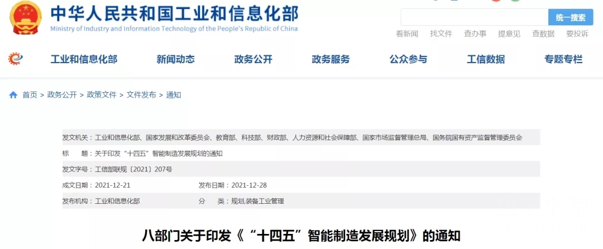
Task: Go to 政务公开 in the breadcrumb
Action: pos(62,95)
